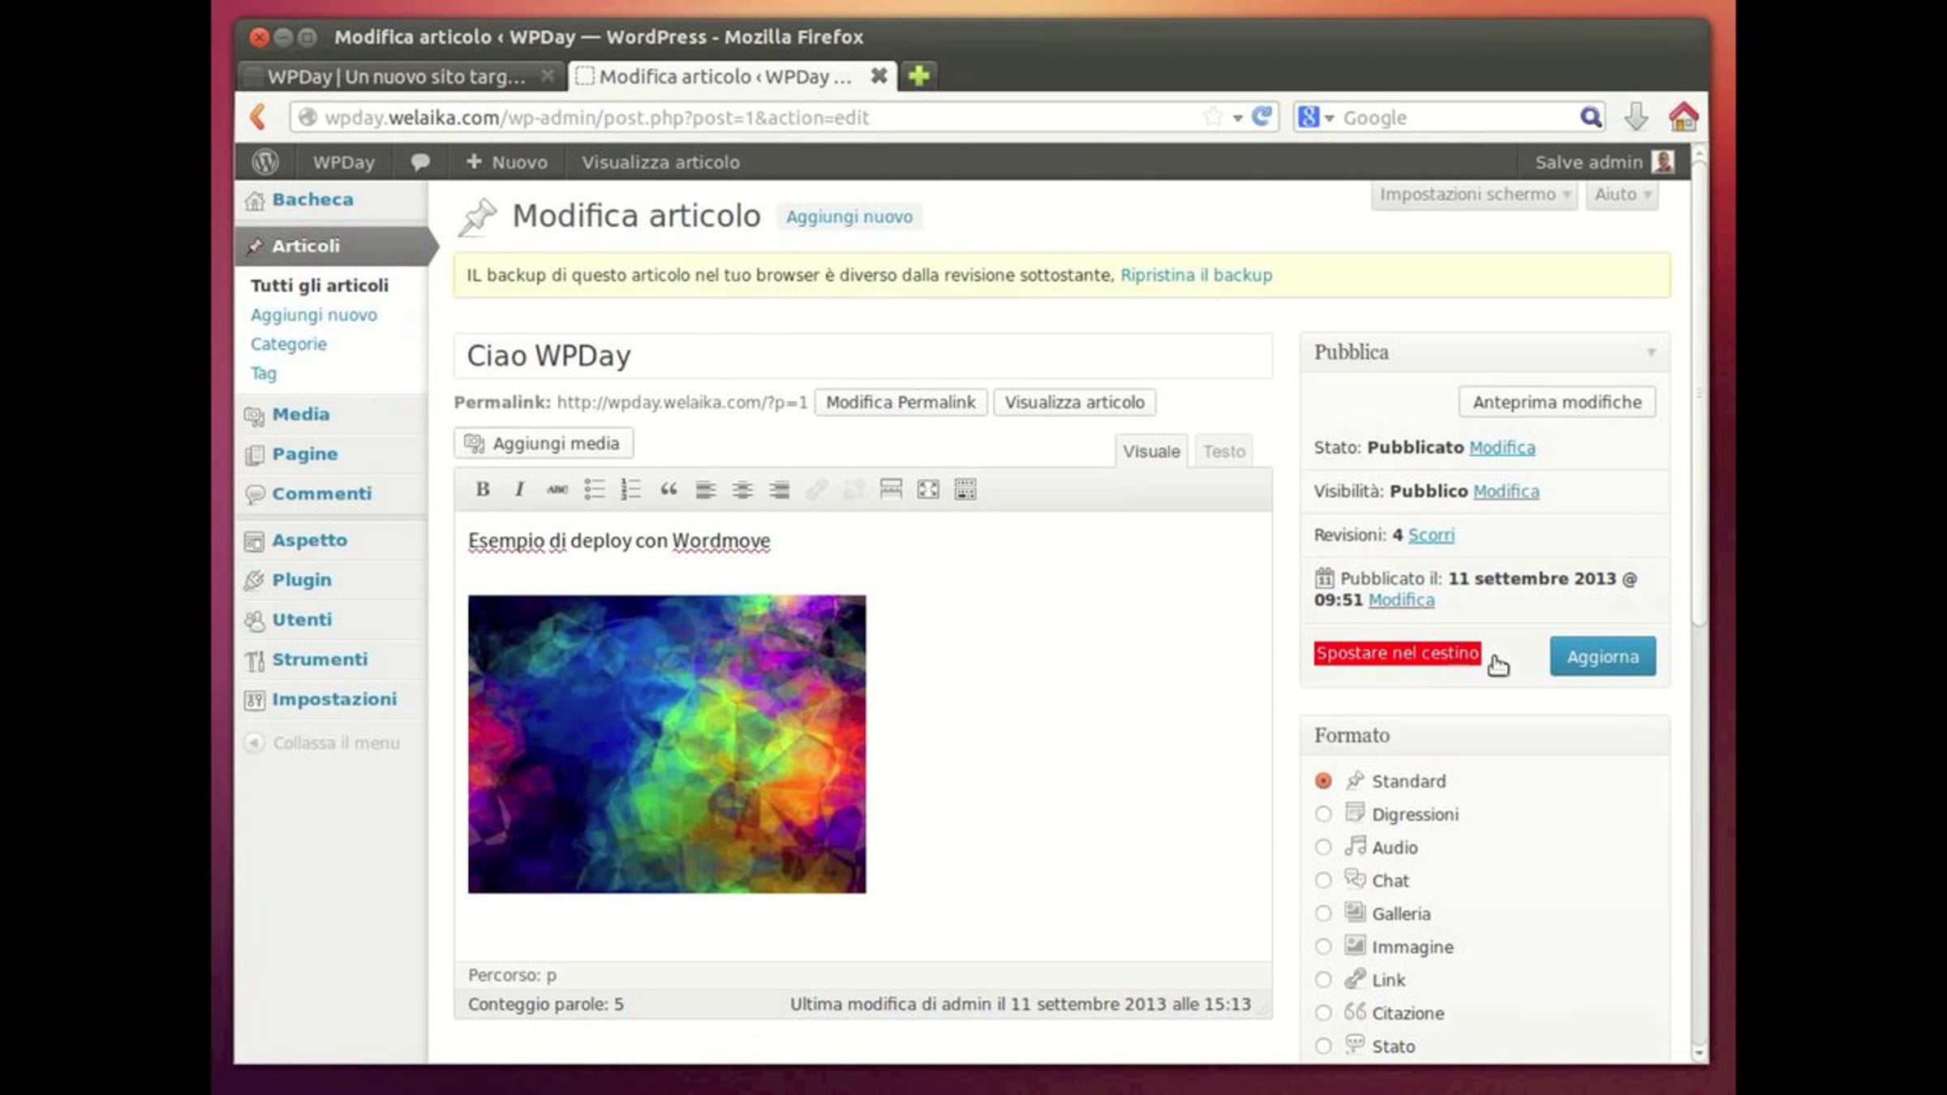Select the Chat post format

click(x=1323, y=880)
